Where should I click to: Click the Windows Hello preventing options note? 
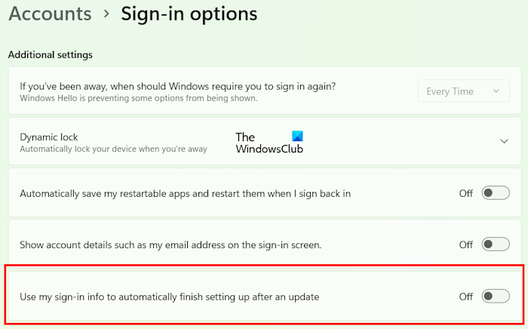click(x=138, y=99)
